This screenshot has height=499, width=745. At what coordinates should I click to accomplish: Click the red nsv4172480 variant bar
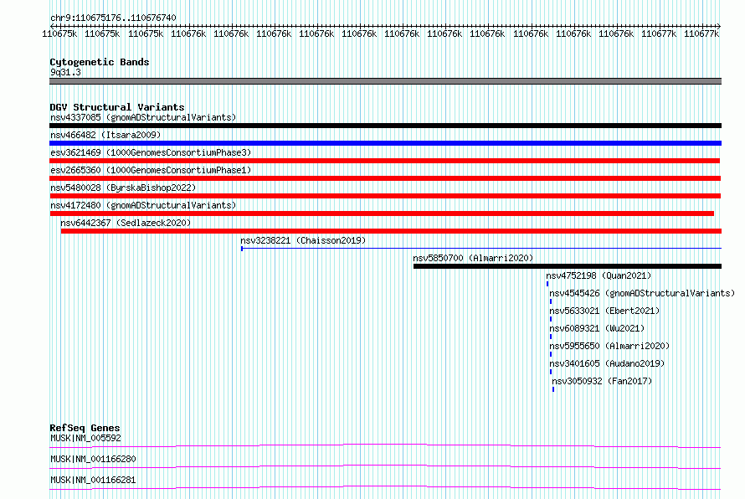coord(382,213)
